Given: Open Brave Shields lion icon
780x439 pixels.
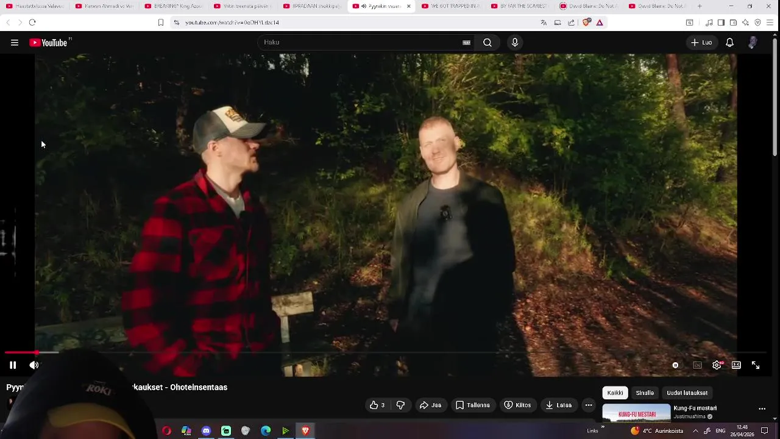Looking at the screenshot, I should [586, 23].
